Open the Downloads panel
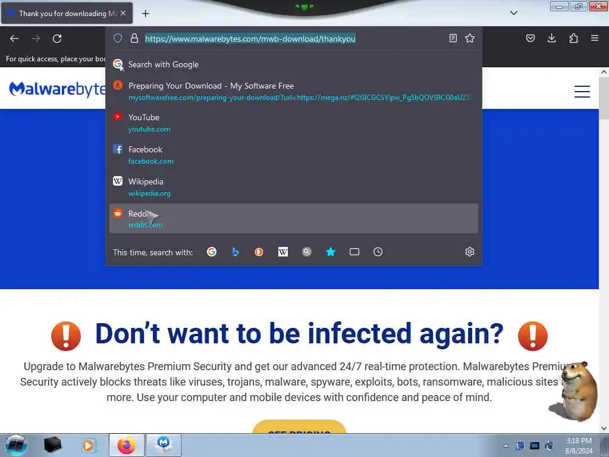The image size is (609, 457). 551,38
